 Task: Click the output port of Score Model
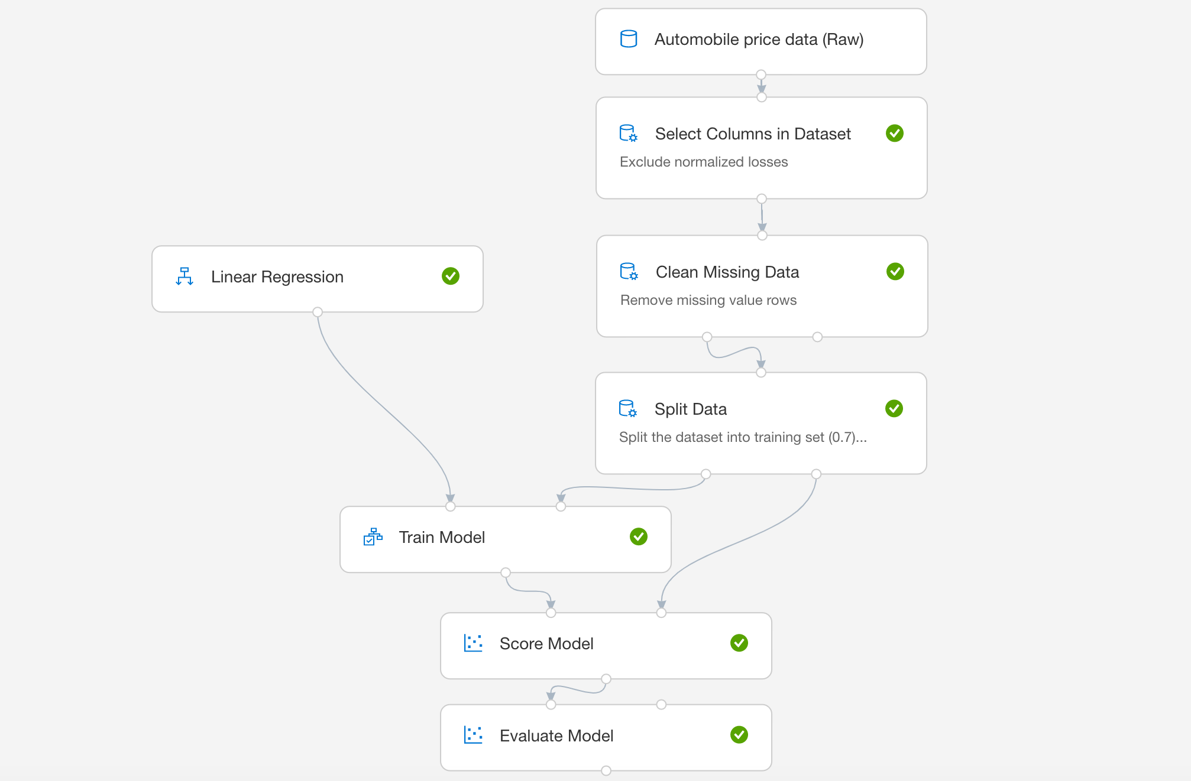[x=606, y=679]
